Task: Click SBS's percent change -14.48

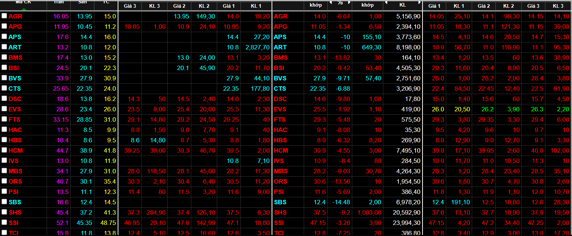Action: [341, 202]
